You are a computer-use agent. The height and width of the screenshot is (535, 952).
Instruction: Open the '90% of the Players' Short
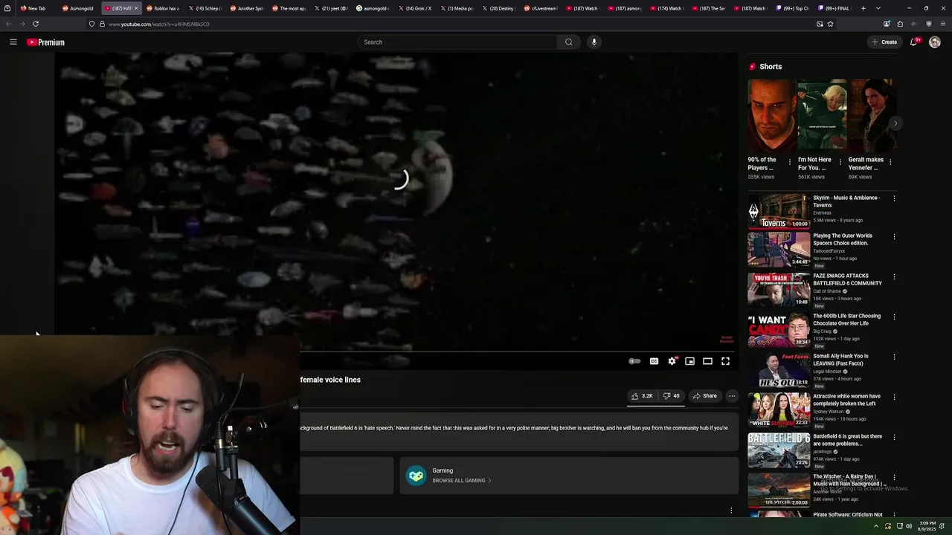[771, 115]
